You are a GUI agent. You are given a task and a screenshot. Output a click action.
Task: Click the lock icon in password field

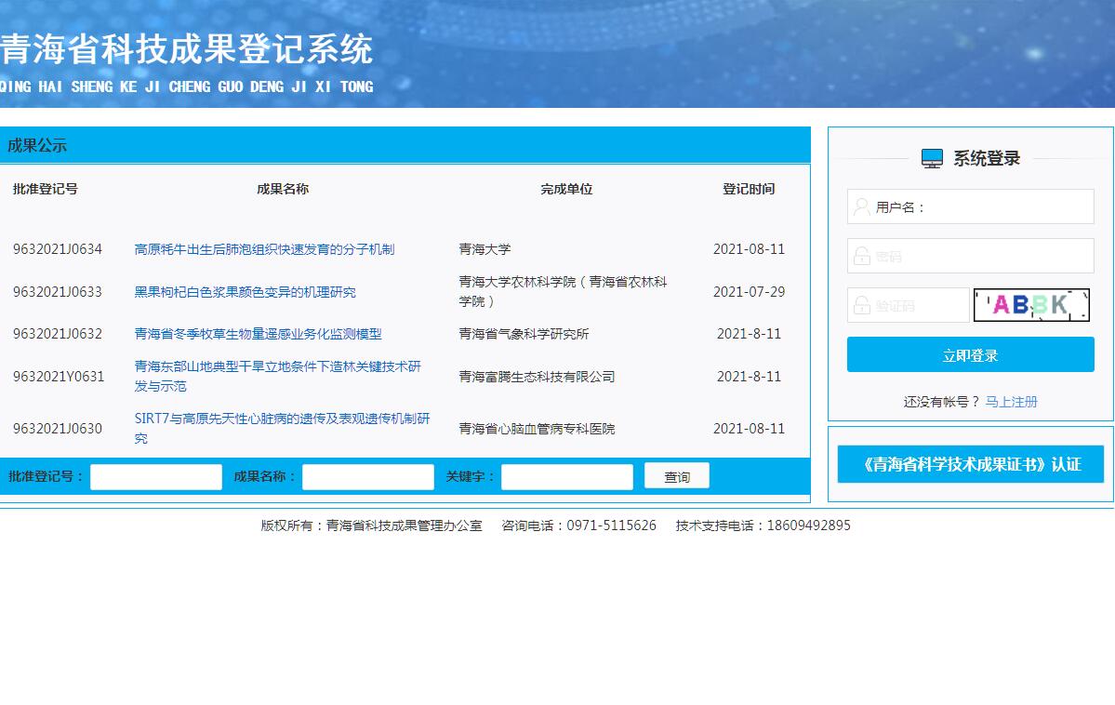tap(862, 256)
